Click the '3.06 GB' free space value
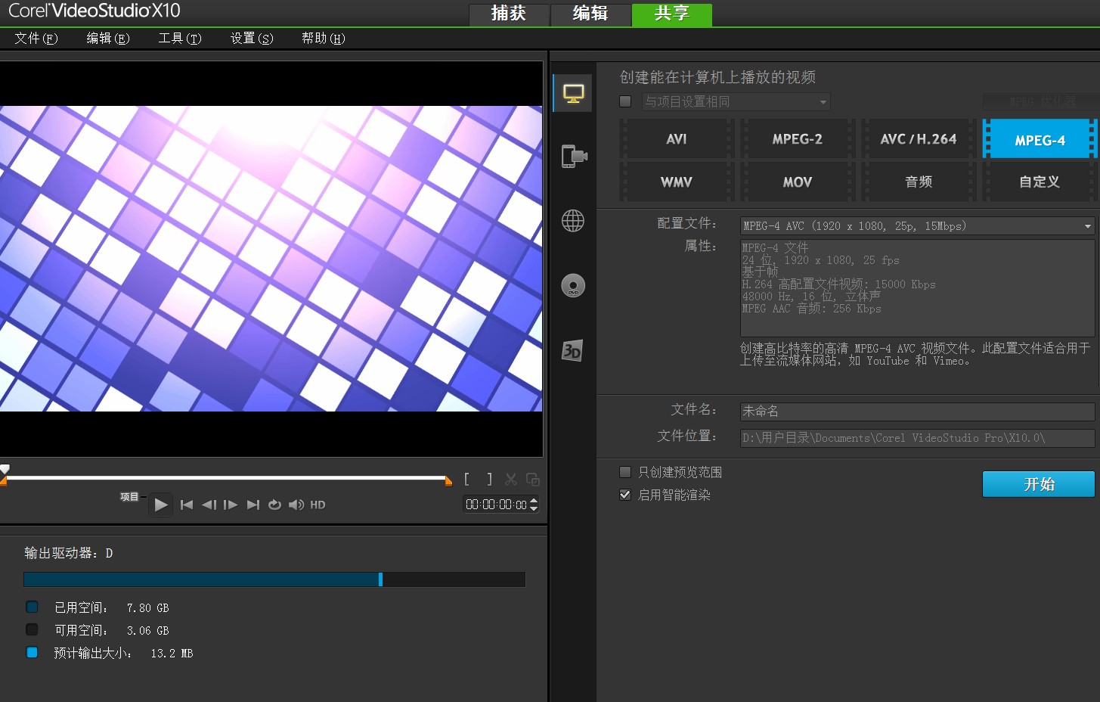 pos(147,631)
